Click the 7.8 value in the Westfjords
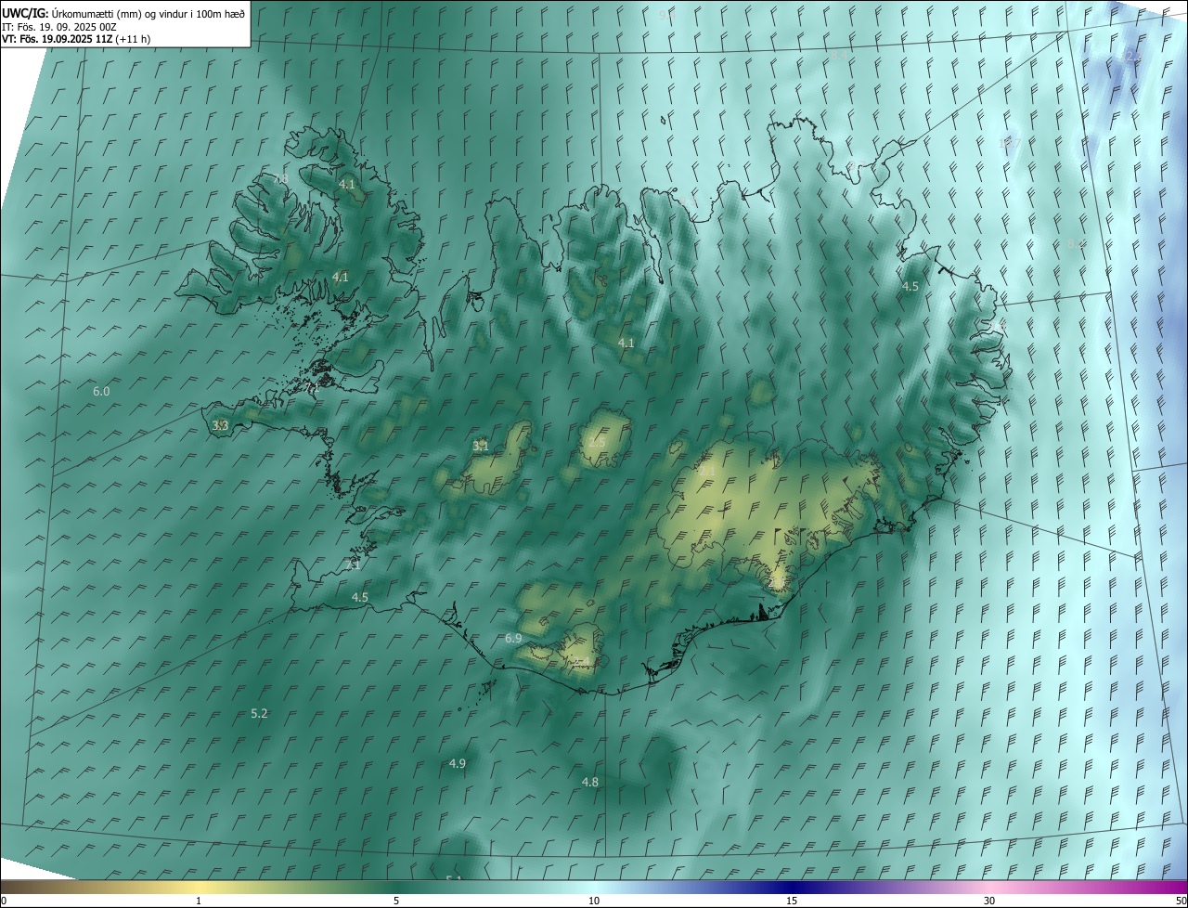This screenshot has height=908, width=1188. coord(280,179)
